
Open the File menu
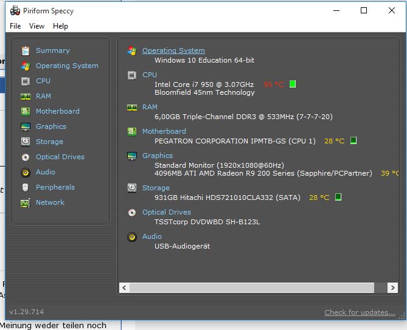[x=15, y=26]
